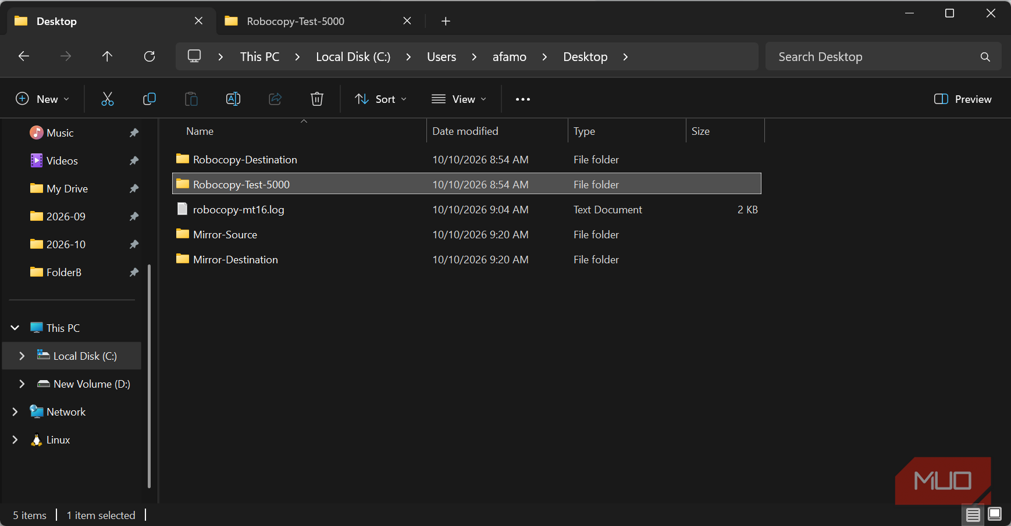Click Users in the address breadcrumb
The image size is (1011, 526).
coord(442,57)
